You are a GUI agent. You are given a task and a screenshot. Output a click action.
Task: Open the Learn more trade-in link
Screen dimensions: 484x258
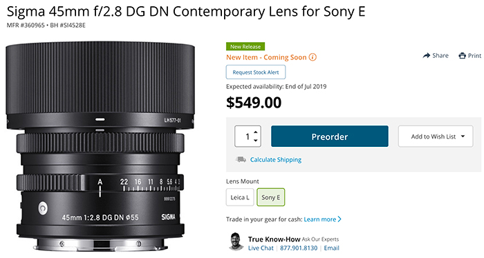pos(319,219)
